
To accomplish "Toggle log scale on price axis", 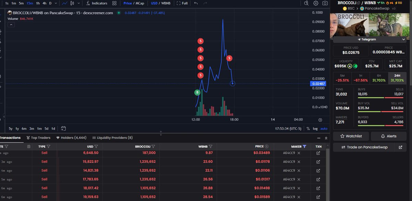I will tap(315, 129).
